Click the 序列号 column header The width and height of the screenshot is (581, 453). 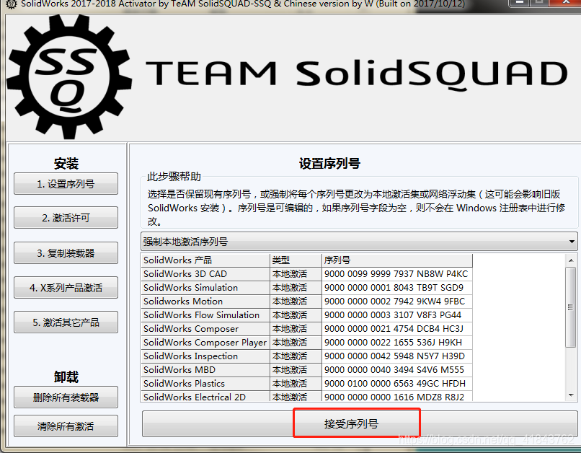[397, 260]
